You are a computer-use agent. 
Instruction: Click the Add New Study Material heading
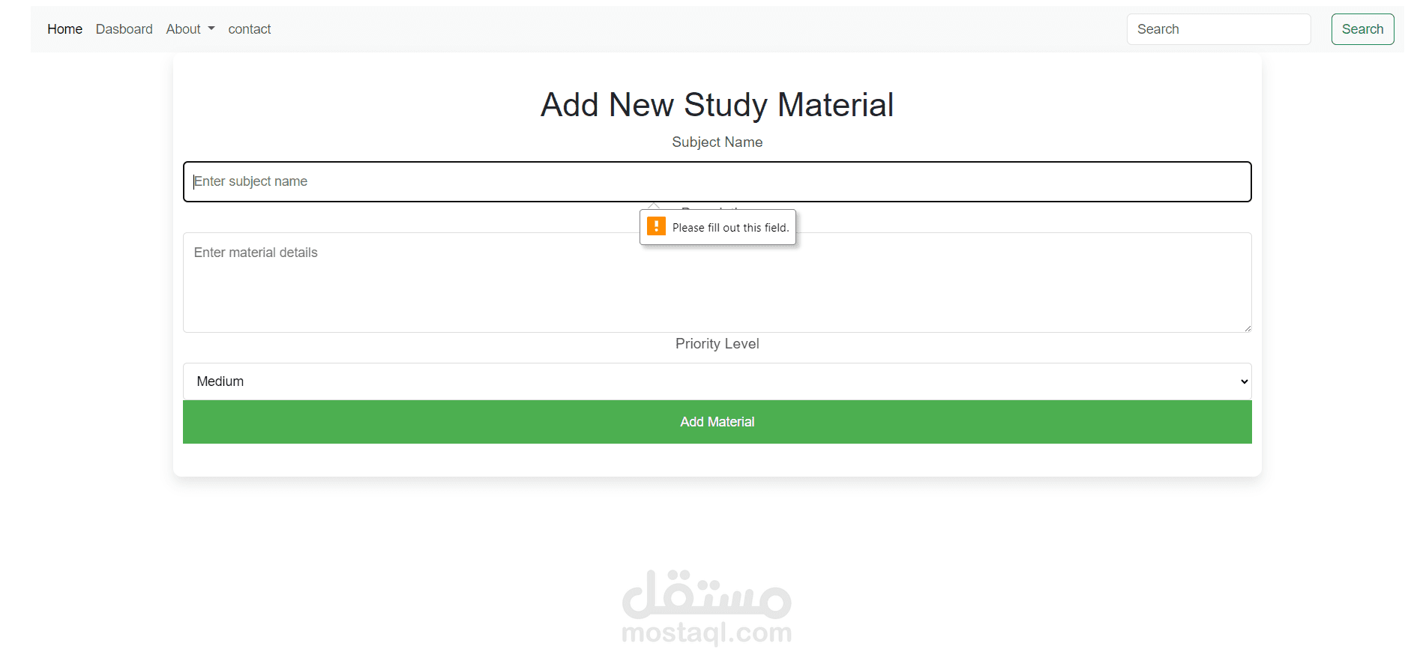(717, 105)
